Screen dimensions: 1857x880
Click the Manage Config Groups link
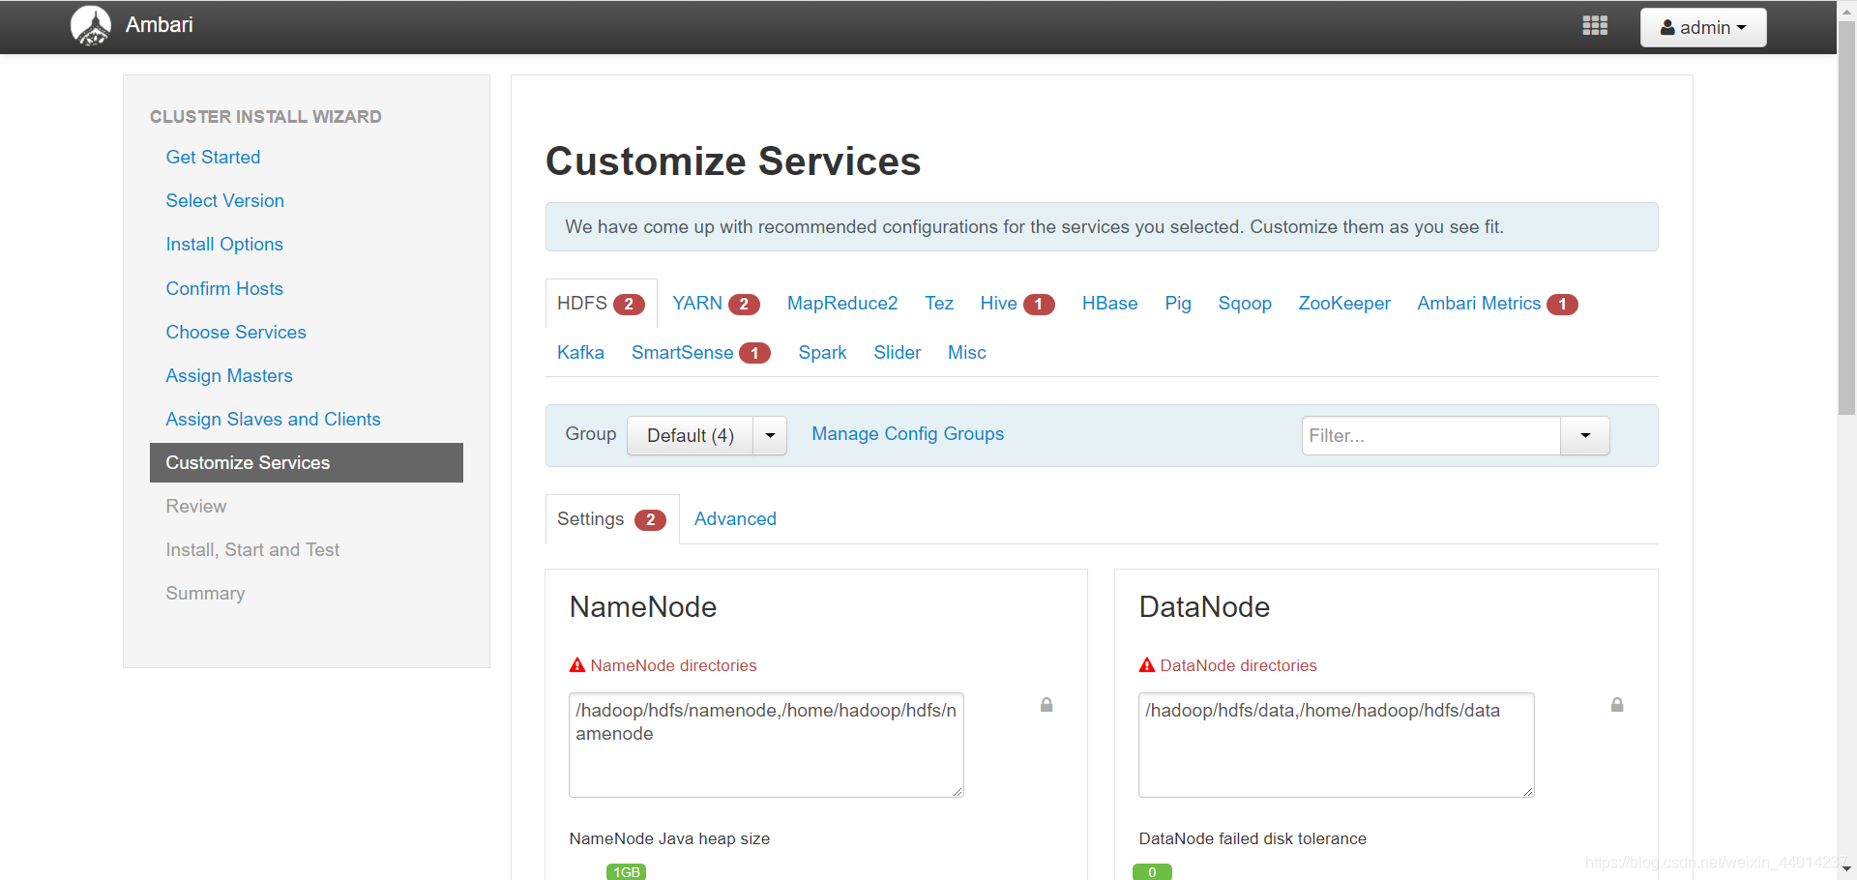point(907,434)
